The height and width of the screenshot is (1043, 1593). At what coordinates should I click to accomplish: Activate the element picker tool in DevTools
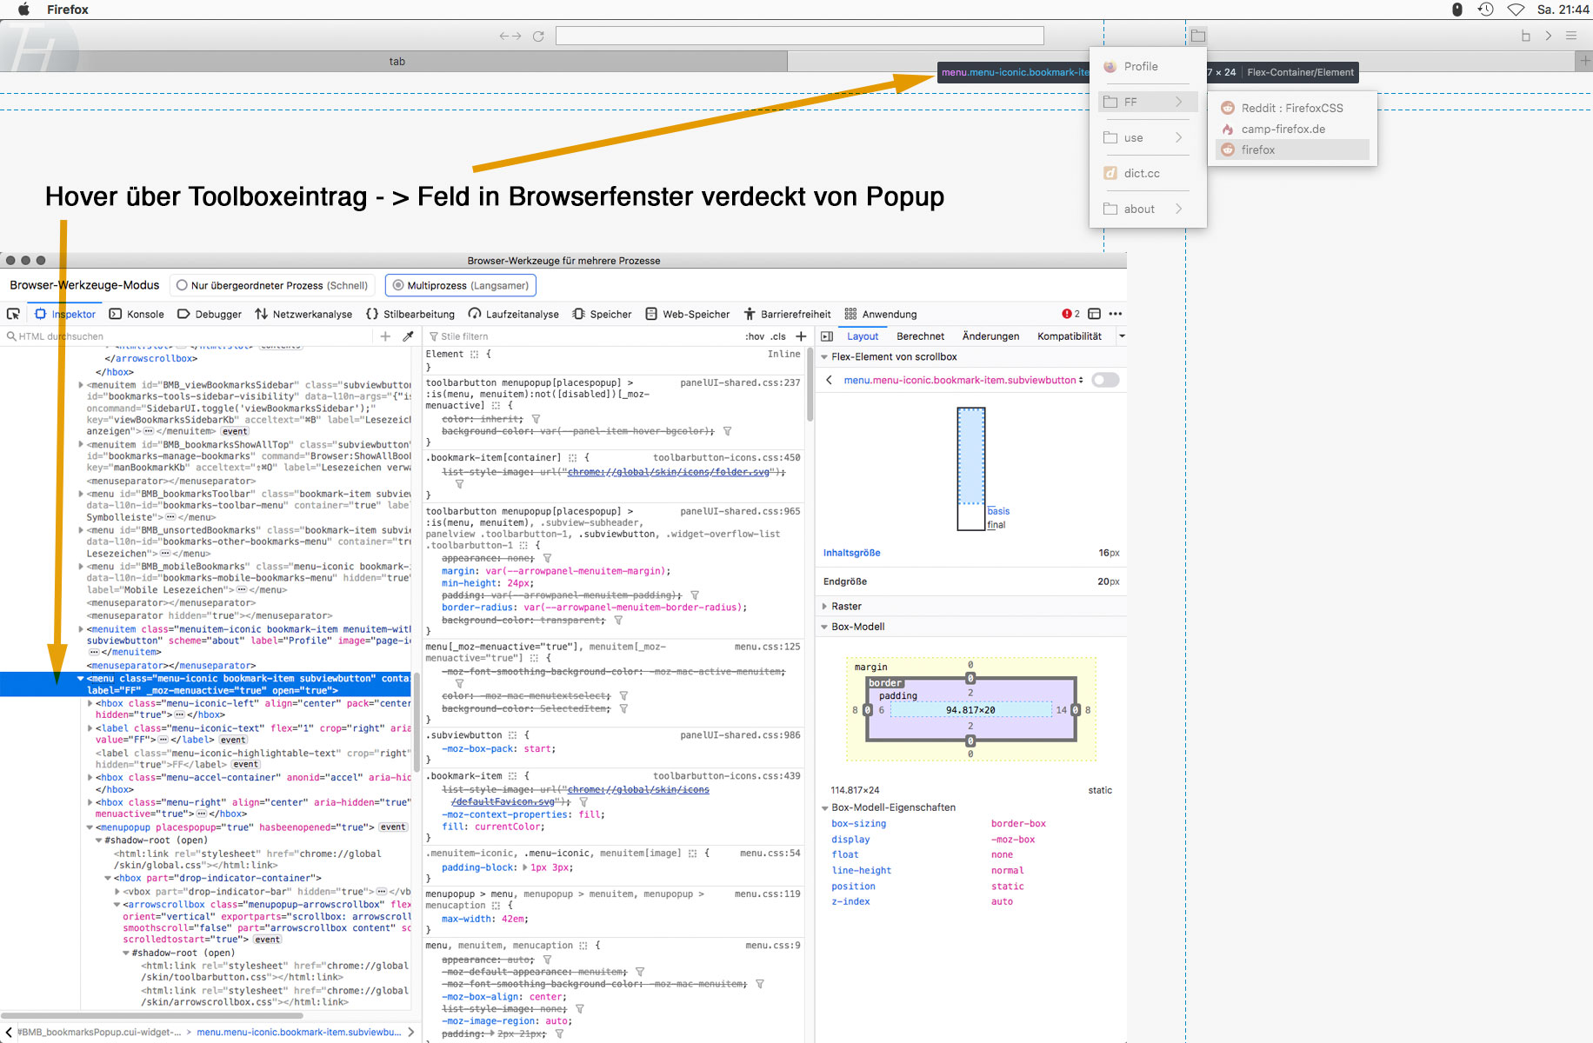tap(13, 314)
